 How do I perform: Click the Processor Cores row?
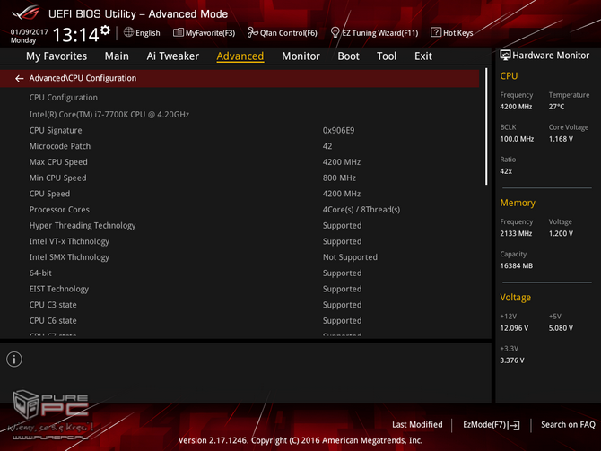tap(240, 210)
